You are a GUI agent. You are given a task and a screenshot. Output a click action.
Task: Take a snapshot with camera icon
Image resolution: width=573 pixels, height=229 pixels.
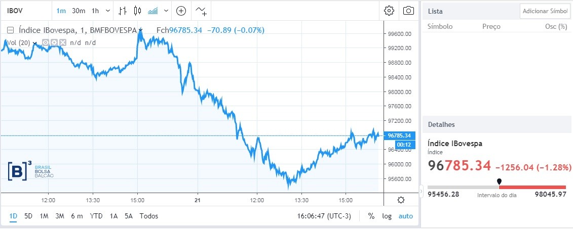point(408,11)
